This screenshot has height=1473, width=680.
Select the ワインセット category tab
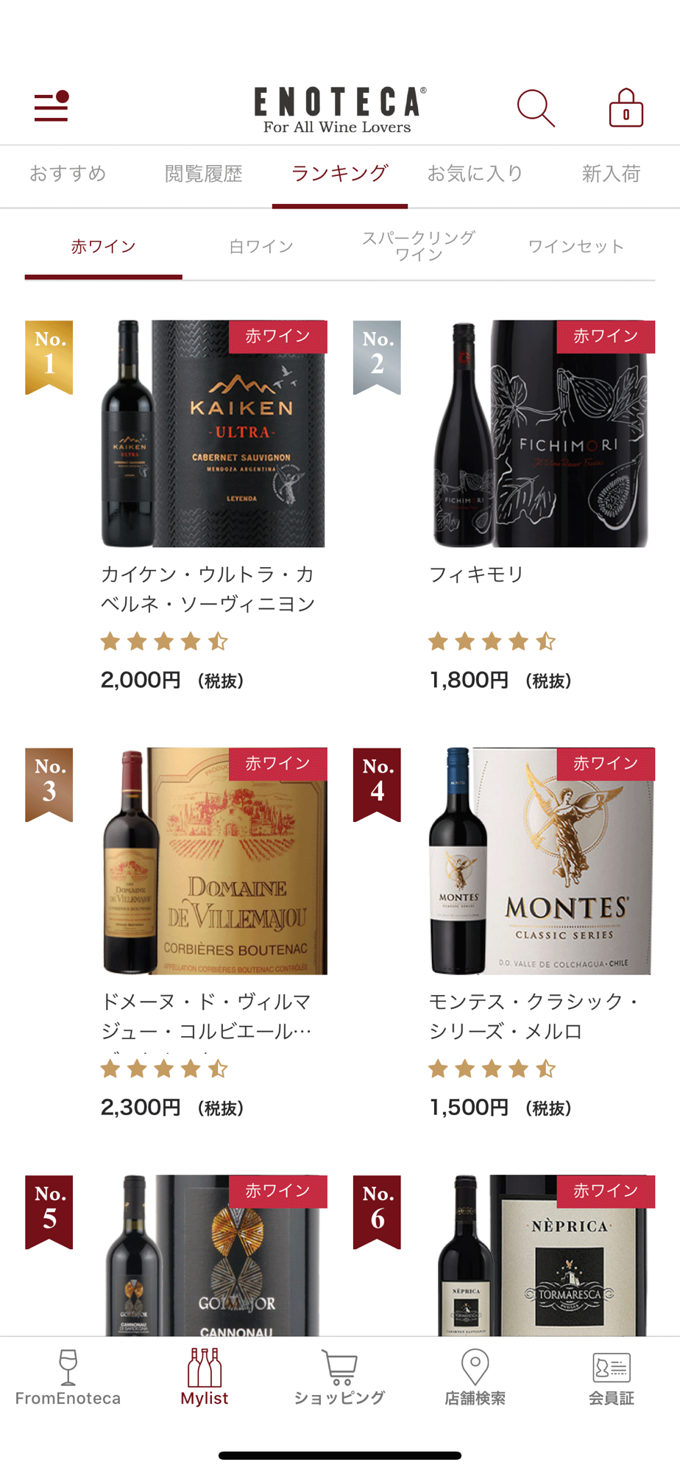[x=576, y=247]
